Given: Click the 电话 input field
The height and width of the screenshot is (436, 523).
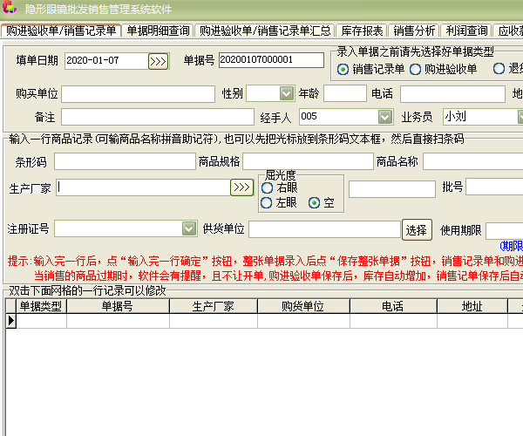Looking at the screenshot, I should click(452, 94).
